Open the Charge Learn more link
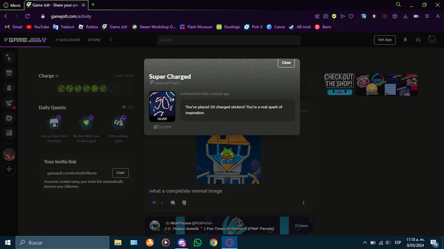 [x=124, y=76]
